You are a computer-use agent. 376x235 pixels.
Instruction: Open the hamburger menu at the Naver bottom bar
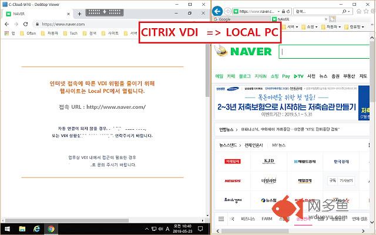coord(221,219)
